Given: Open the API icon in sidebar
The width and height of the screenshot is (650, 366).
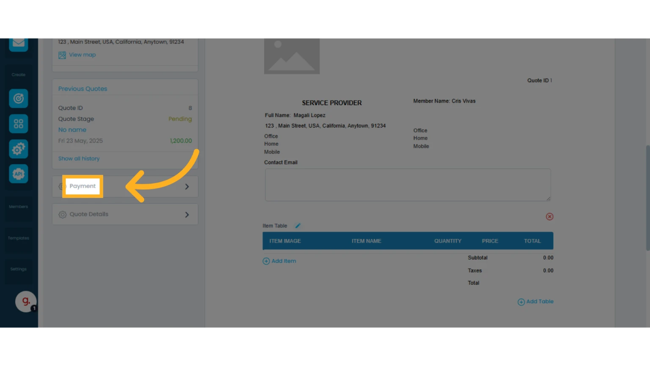Looking at the screenshot, I should 19,174.
